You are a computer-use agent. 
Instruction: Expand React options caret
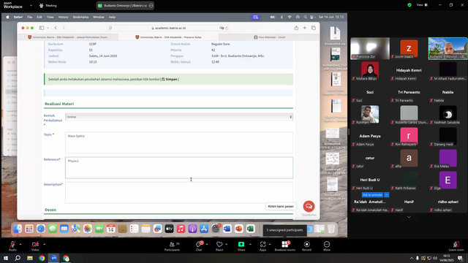(226, 244)
